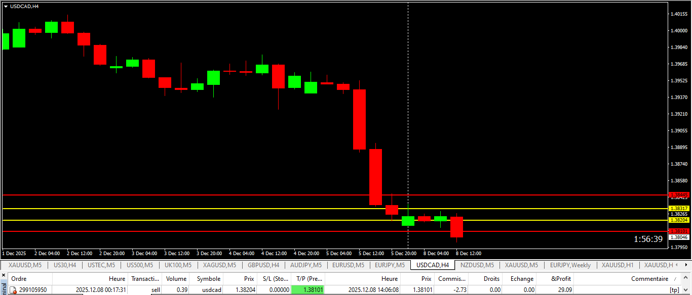This screenshot has height=295, width=692.
Task: Click the close time 2025.12.08 14:06:08
Action: click(x=373, y=290)
